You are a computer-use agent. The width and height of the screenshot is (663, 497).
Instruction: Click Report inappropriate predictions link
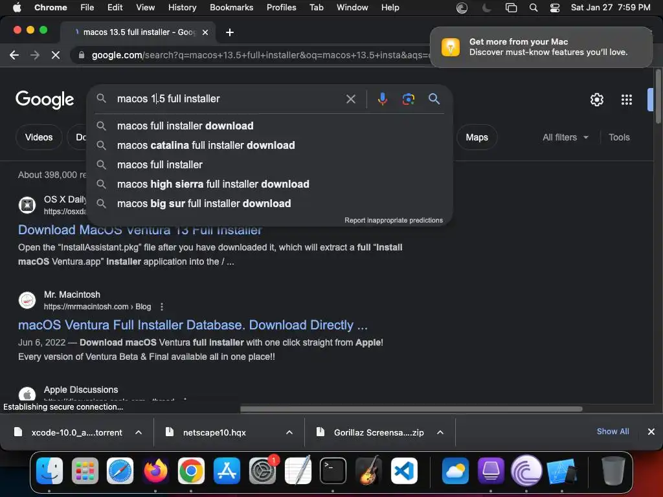[x=393, y=220]
